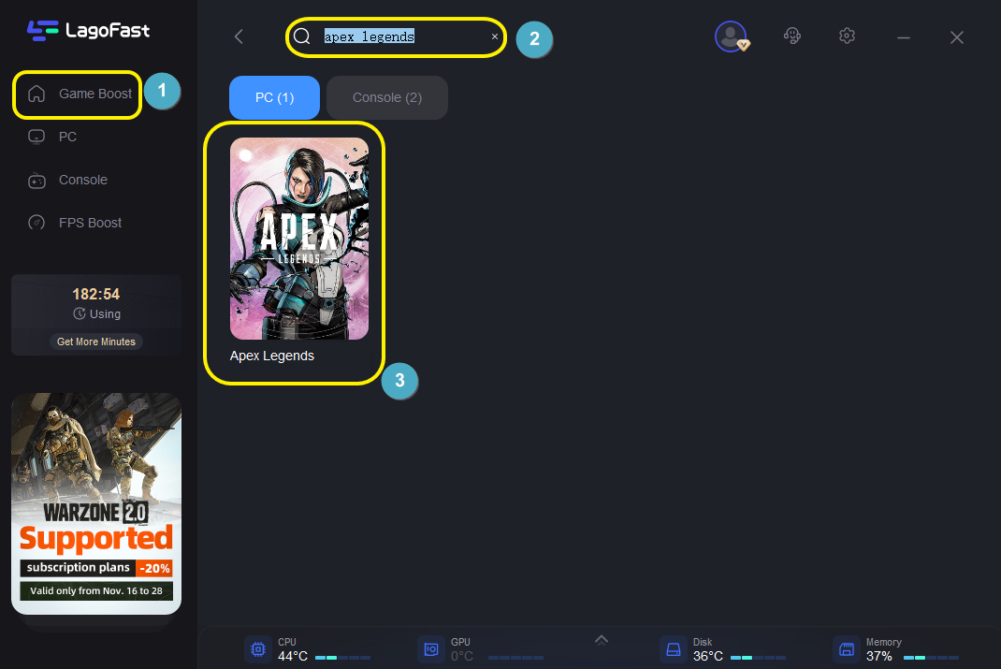Open settings gear icon

tap(848, 36)
